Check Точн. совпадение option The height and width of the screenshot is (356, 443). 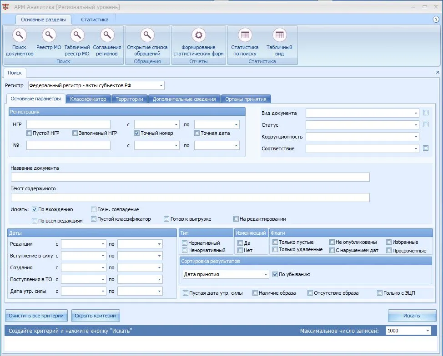(x=94, y=209)
